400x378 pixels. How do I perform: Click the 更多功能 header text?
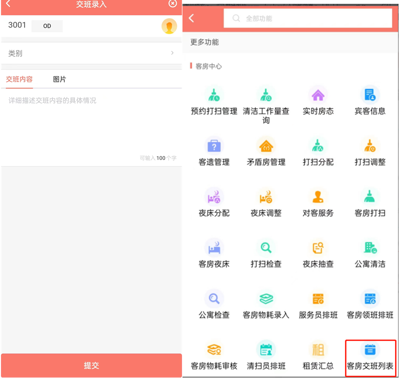(x=205, y=42)
